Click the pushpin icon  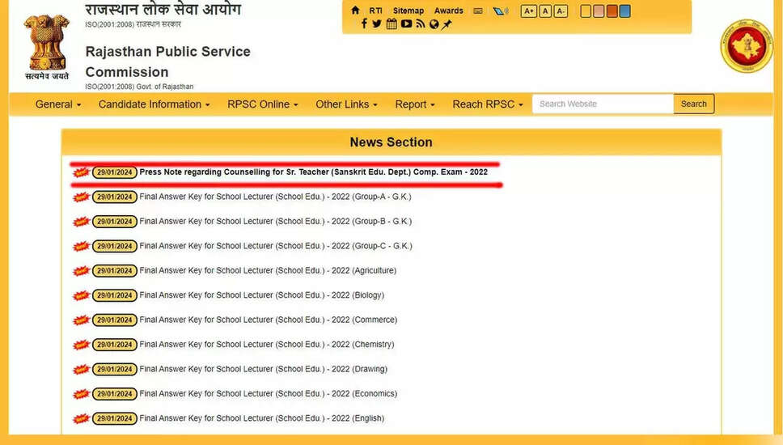[447, 24]
